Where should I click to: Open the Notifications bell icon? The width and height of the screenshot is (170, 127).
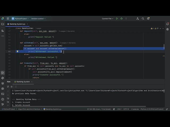(x=168, y=24)
